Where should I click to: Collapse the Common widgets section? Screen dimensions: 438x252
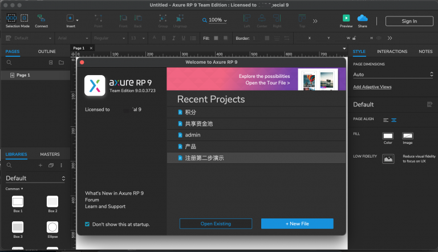click(x=14, y=189)
